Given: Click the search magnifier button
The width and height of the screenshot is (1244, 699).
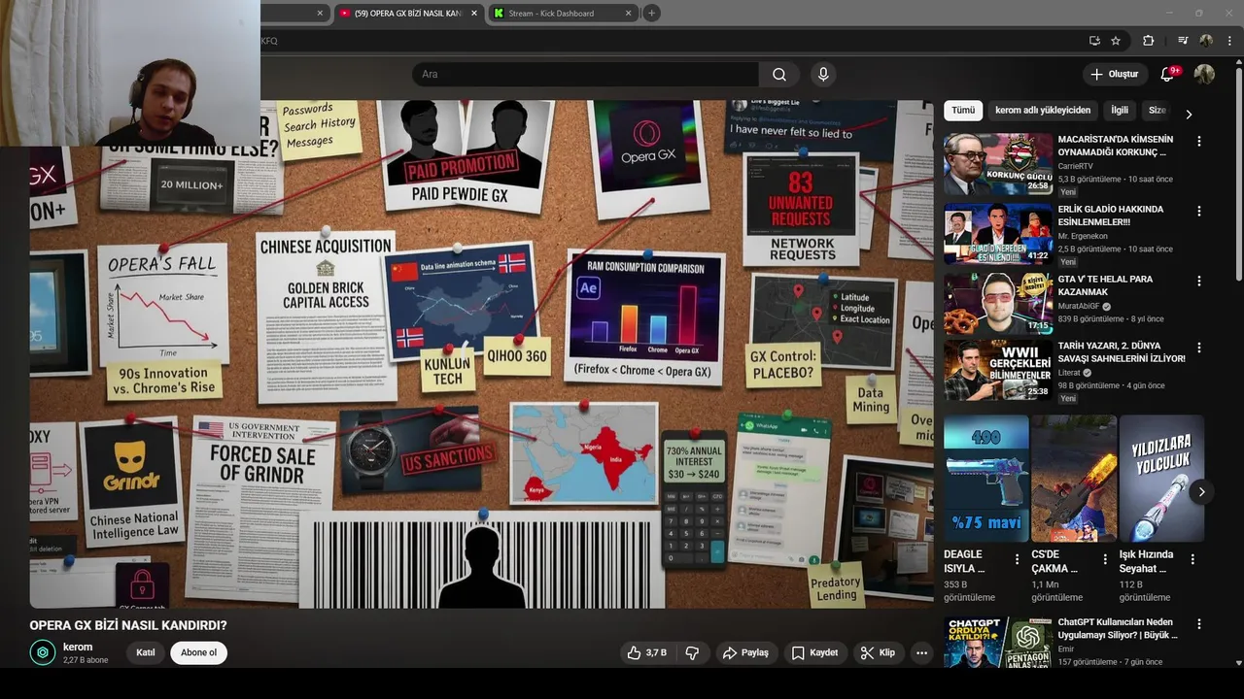Looking at the screenshot, I should pyautogui.click(x=779, y=75).
